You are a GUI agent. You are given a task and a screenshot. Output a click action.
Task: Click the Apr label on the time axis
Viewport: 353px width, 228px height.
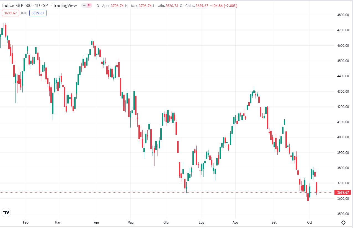click(x=97, y=222)
